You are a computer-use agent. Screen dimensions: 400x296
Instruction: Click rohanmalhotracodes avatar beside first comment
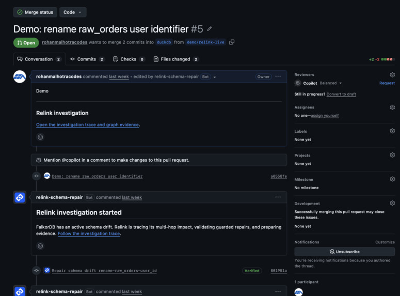(x=20, y=76)
